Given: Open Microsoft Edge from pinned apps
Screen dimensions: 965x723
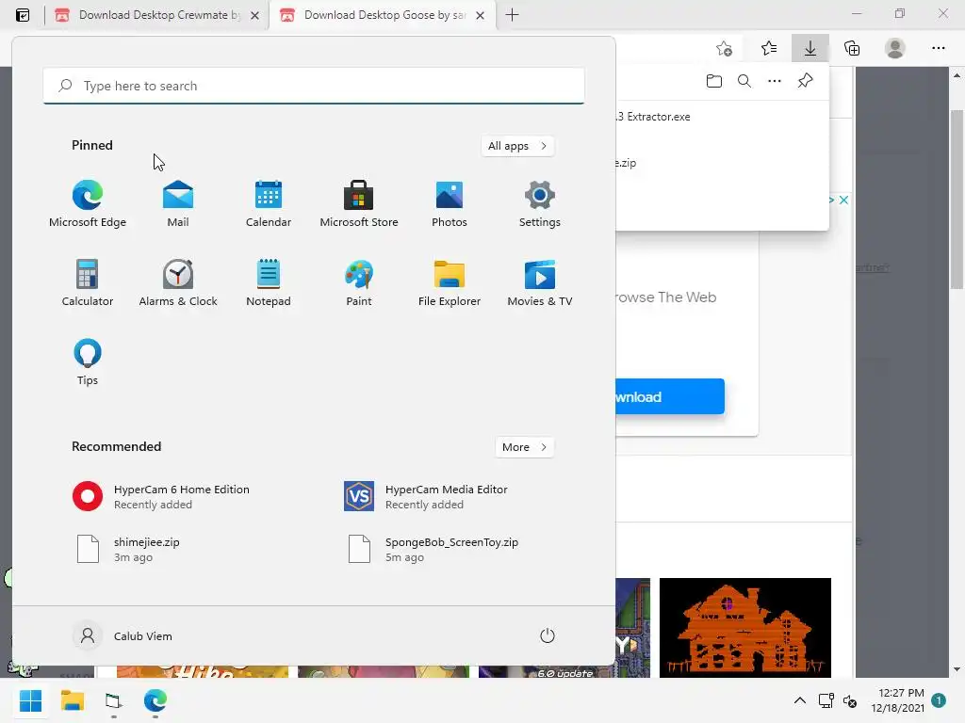Looking at the screenshot, I should click(x=88, y=204).
